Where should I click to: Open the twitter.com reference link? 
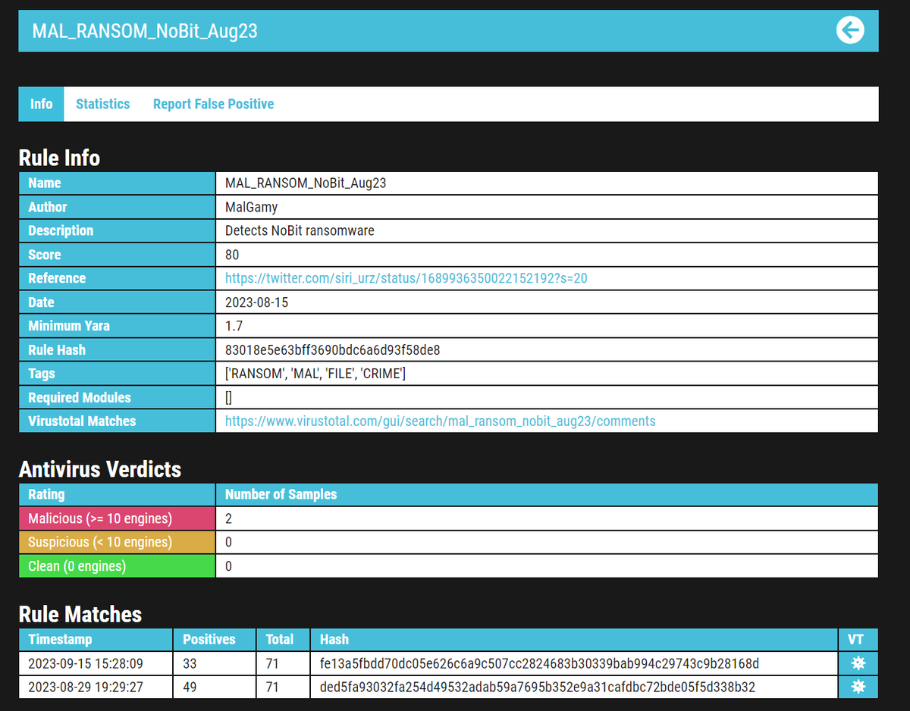[x=406, y=278]
